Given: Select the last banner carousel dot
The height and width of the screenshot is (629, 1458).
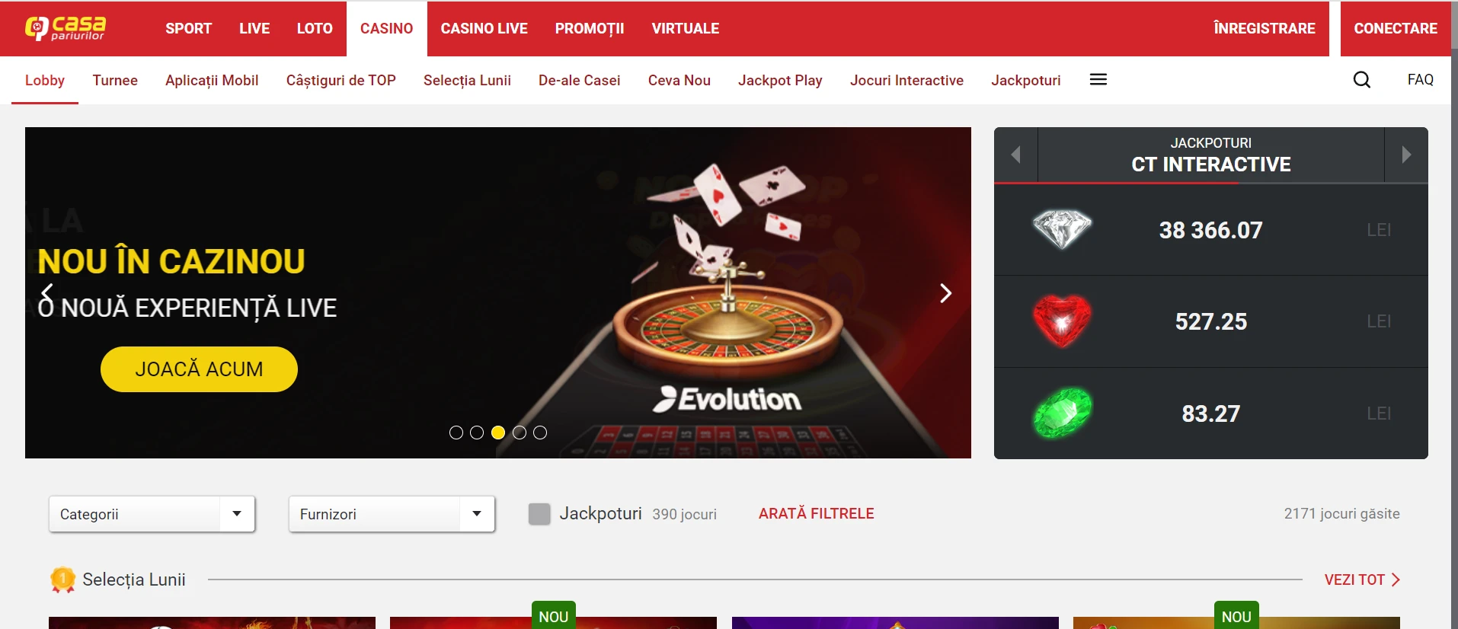Looking at the screenshot, I should (x=540, y=433).
